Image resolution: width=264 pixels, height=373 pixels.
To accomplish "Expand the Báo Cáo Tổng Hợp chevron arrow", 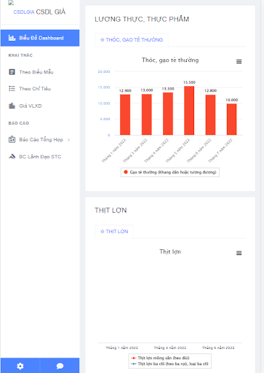I will (x=69, y=140).
